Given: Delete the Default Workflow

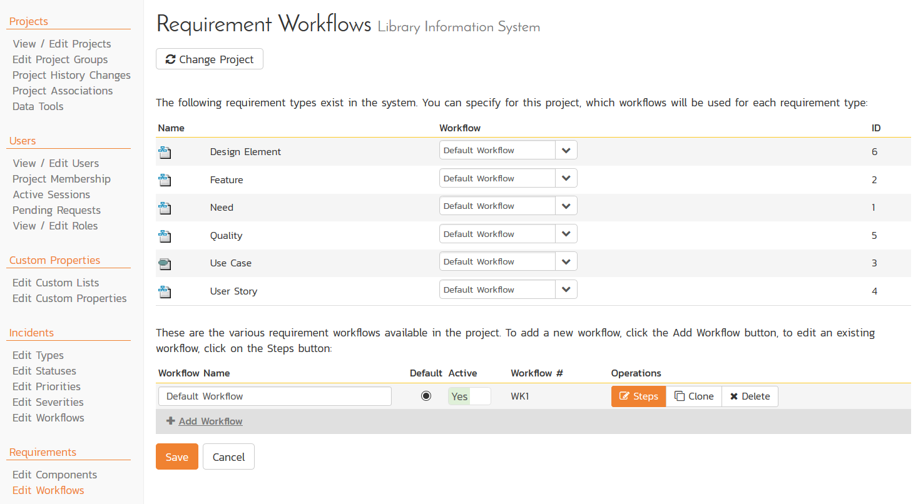Looking at the screenshot, I should 750,396.
